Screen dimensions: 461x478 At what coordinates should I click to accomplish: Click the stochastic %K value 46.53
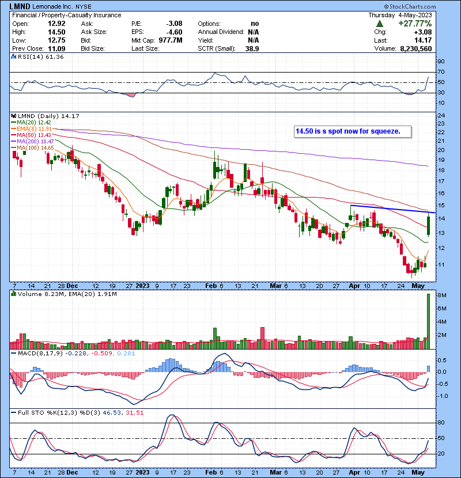coord(111,412)
